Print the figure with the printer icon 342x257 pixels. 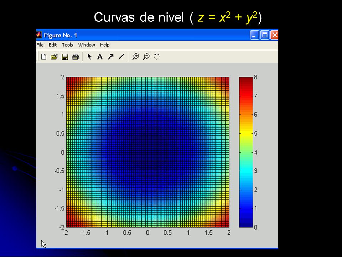point(75,57)
